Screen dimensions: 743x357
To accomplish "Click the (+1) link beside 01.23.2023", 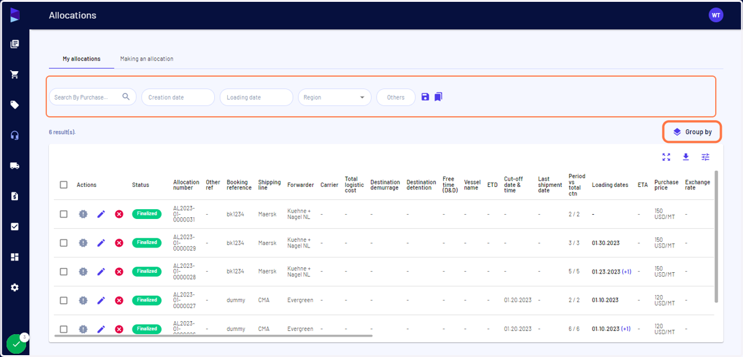I will click(x=627, y=272).
